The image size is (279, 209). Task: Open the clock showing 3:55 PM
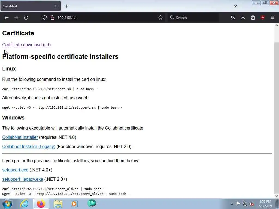265,204
